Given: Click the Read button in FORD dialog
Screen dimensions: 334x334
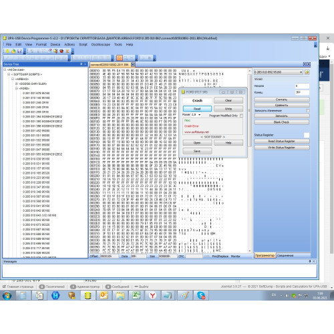Looking at the screenshot, I should pyautogui.click(x=197, y=109).
